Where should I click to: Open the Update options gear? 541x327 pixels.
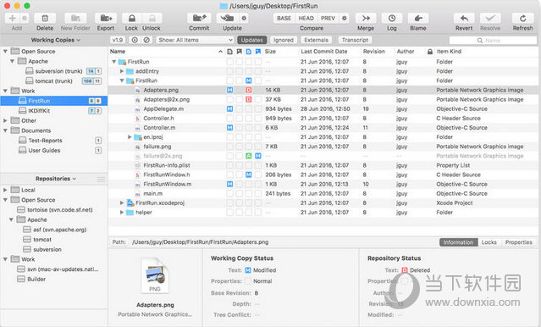tap(244, 19)
